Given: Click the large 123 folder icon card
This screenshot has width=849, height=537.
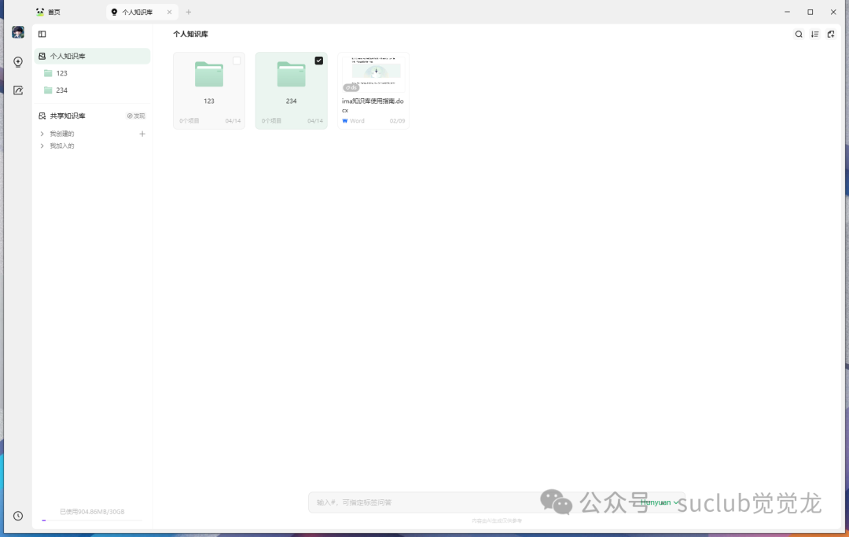Looking at the screenshot, I should pos(209,74).
